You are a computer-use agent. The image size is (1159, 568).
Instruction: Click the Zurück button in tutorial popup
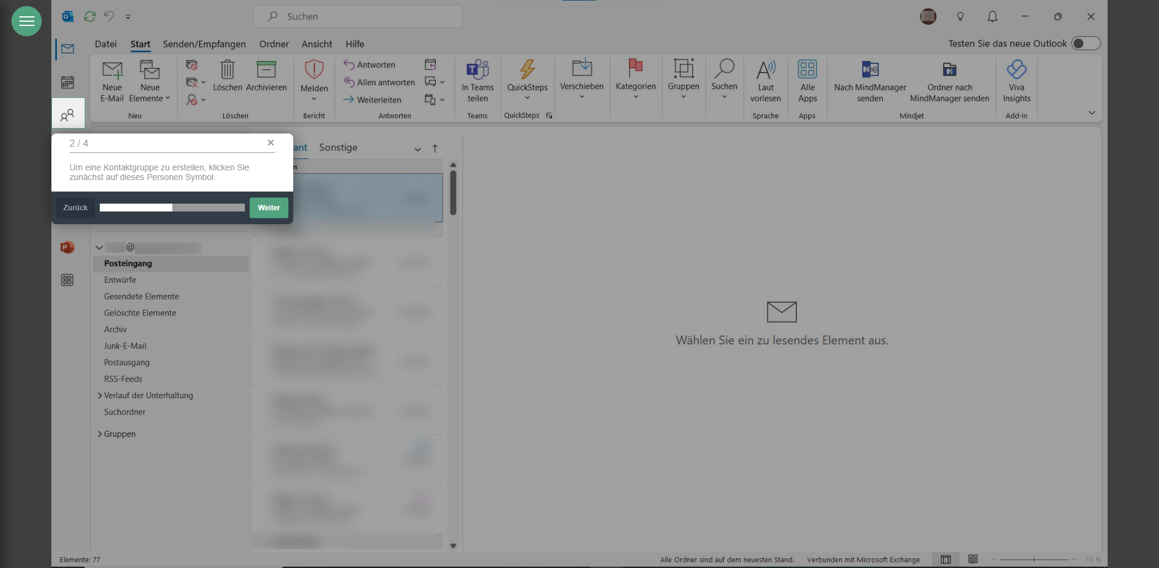click(76, 208)
